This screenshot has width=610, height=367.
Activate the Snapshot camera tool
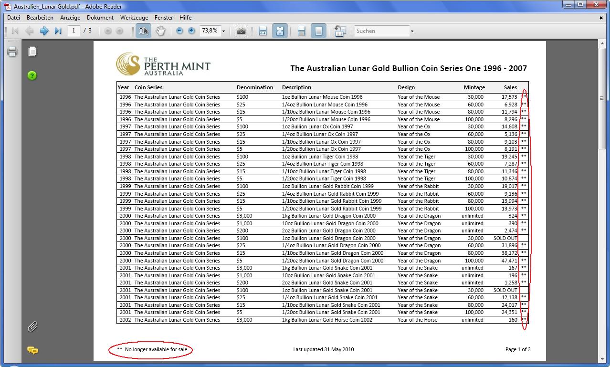tap(241, 31)
